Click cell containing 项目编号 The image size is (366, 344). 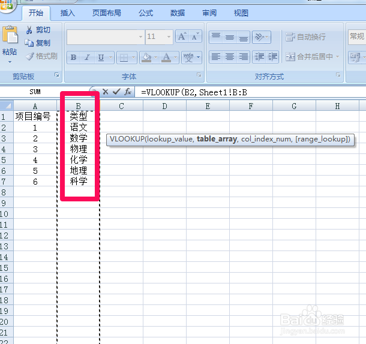[x=35, y=116]
